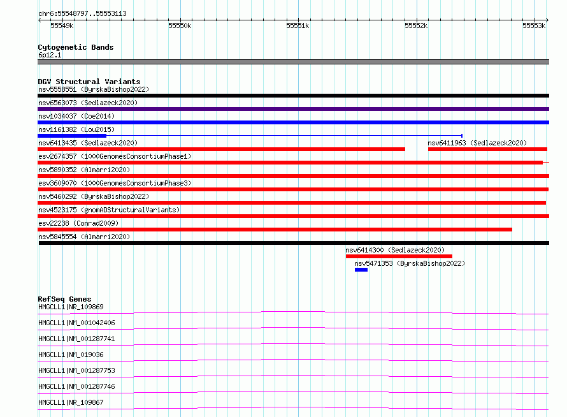Click the esv2674357 (1000GenomesConsortiumPhase1) label
The image size is (567, 417).
pyautogui.click(x=114, y=156)
